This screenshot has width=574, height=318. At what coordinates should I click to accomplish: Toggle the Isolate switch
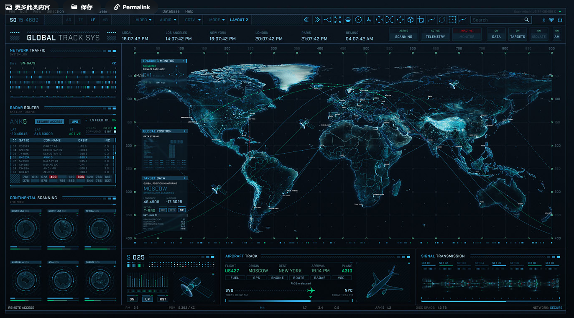coord(539,34)
